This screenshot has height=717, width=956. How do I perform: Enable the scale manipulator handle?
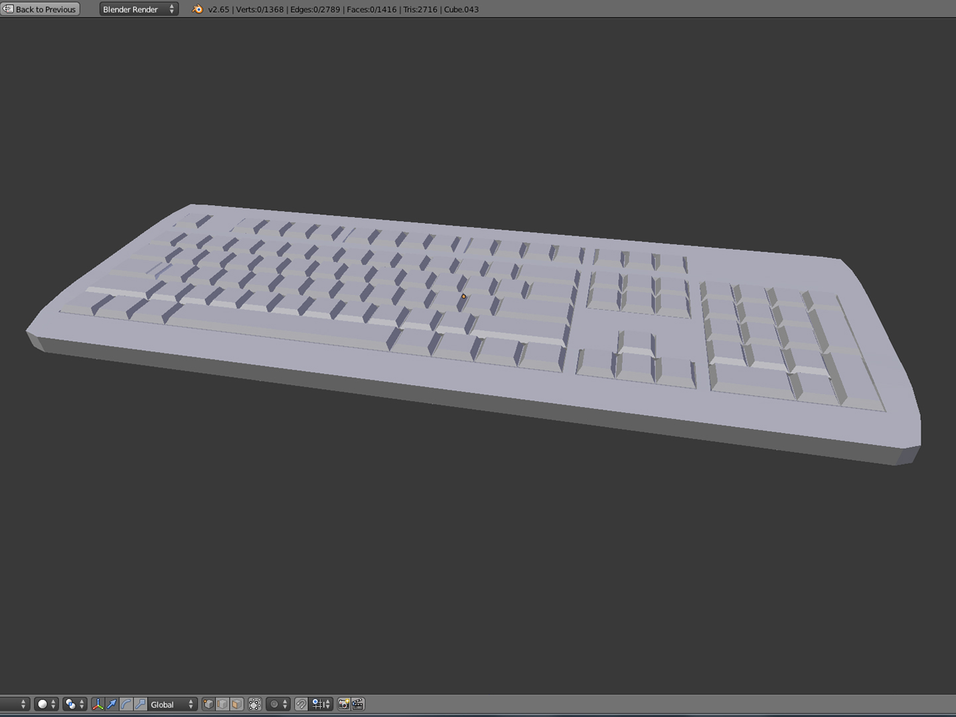140,704
